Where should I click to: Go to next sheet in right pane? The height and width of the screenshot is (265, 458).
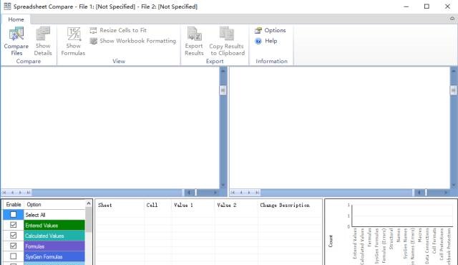pos(249,193)
